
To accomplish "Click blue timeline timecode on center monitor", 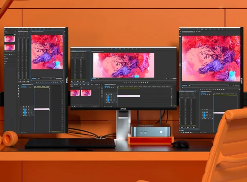I will tap(107, 86).
